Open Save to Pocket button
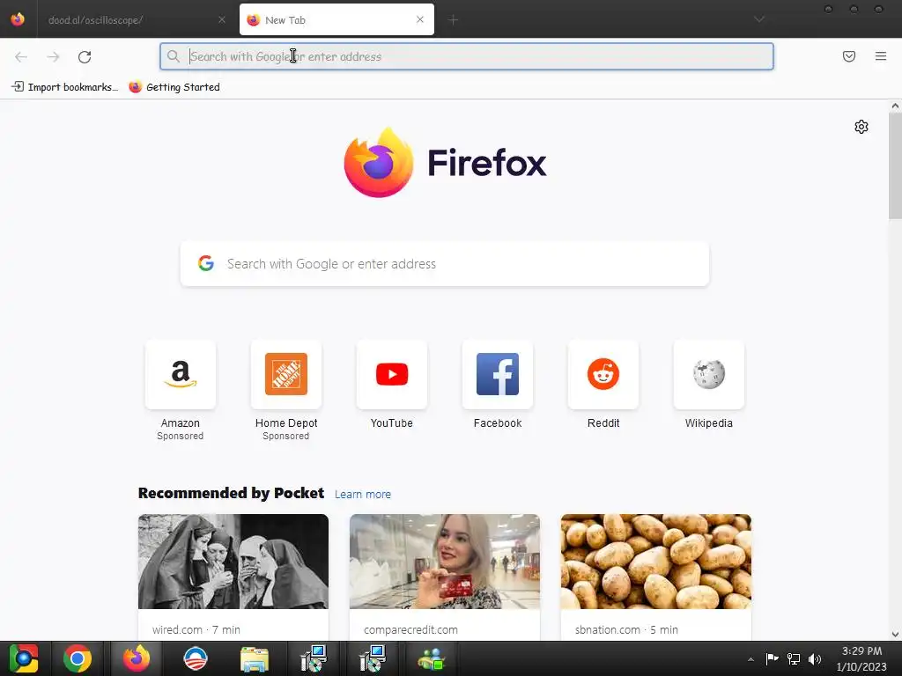The width and height of the screenshot is (902, 676). pos(848,56)
